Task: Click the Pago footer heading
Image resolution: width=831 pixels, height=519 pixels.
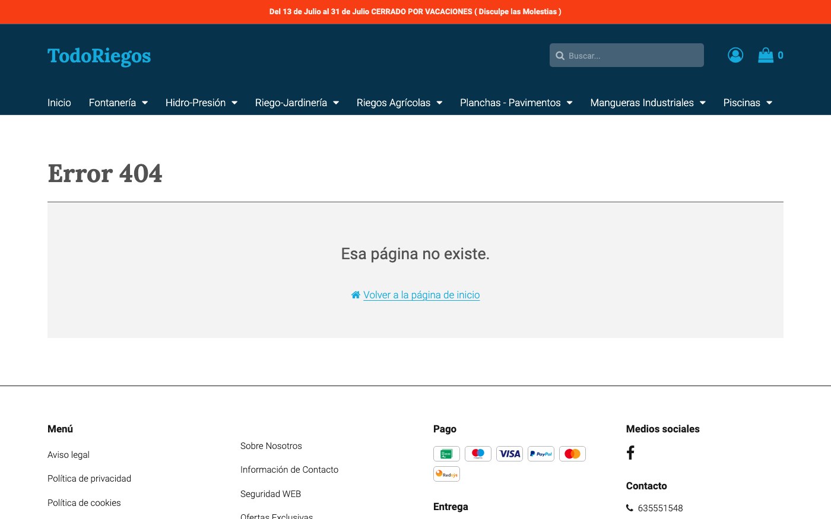Action: point(445,429)
